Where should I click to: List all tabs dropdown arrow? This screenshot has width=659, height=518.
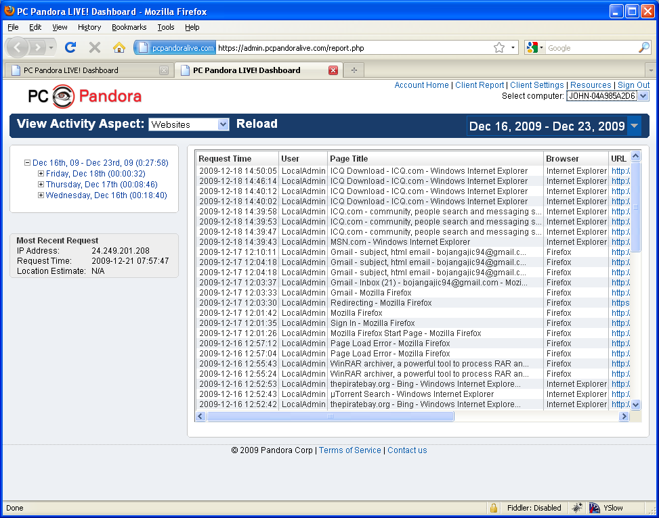tap(651, 70)
